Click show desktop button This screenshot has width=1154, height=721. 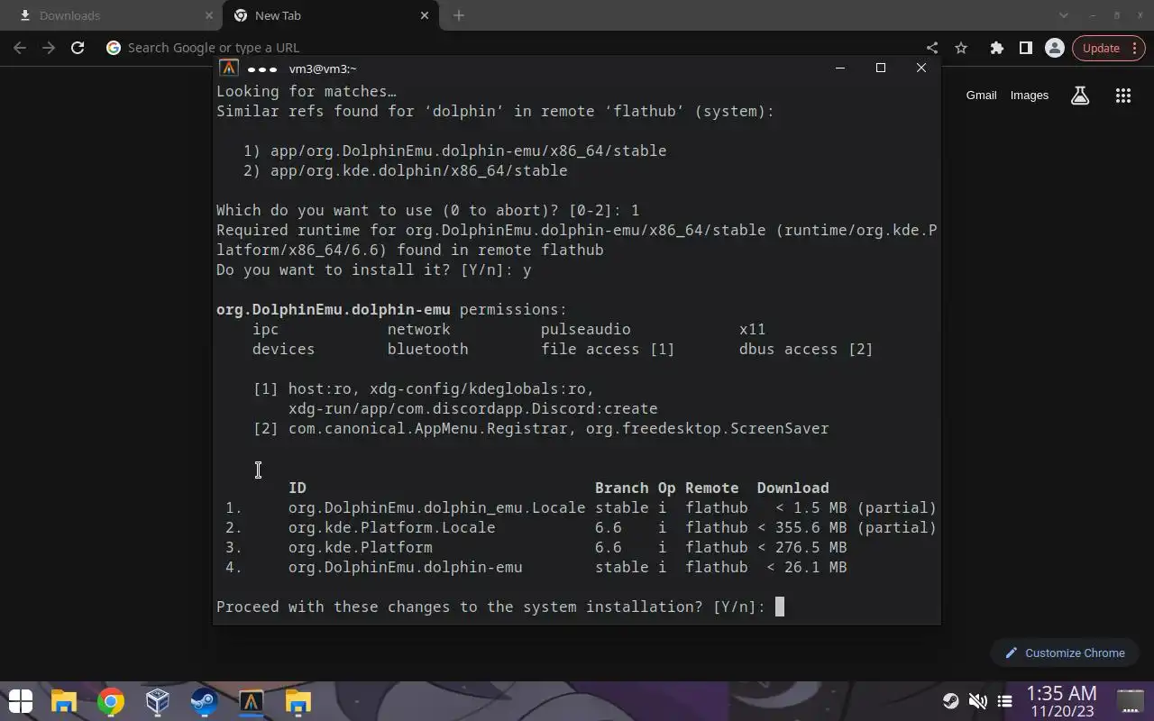(1130, 701)
